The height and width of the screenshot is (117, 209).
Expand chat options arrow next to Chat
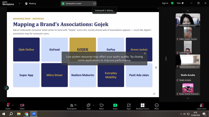[x=94, y=105]
